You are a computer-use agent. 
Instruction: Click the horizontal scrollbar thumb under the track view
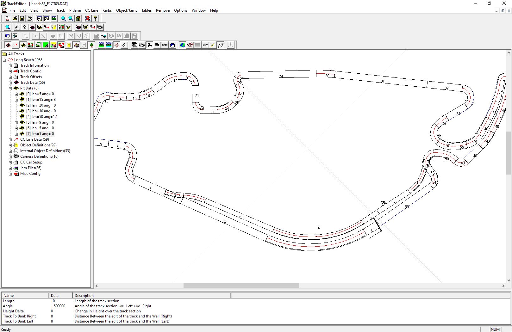coord(241,286)
